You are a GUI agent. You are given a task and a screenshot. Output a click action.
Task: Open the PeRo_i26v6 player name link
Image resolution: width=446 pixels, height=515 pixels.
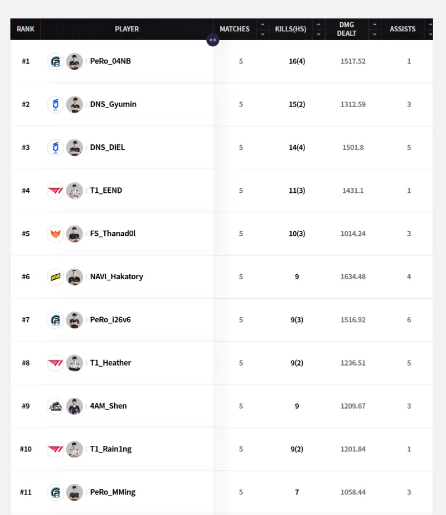click(110, 320)
